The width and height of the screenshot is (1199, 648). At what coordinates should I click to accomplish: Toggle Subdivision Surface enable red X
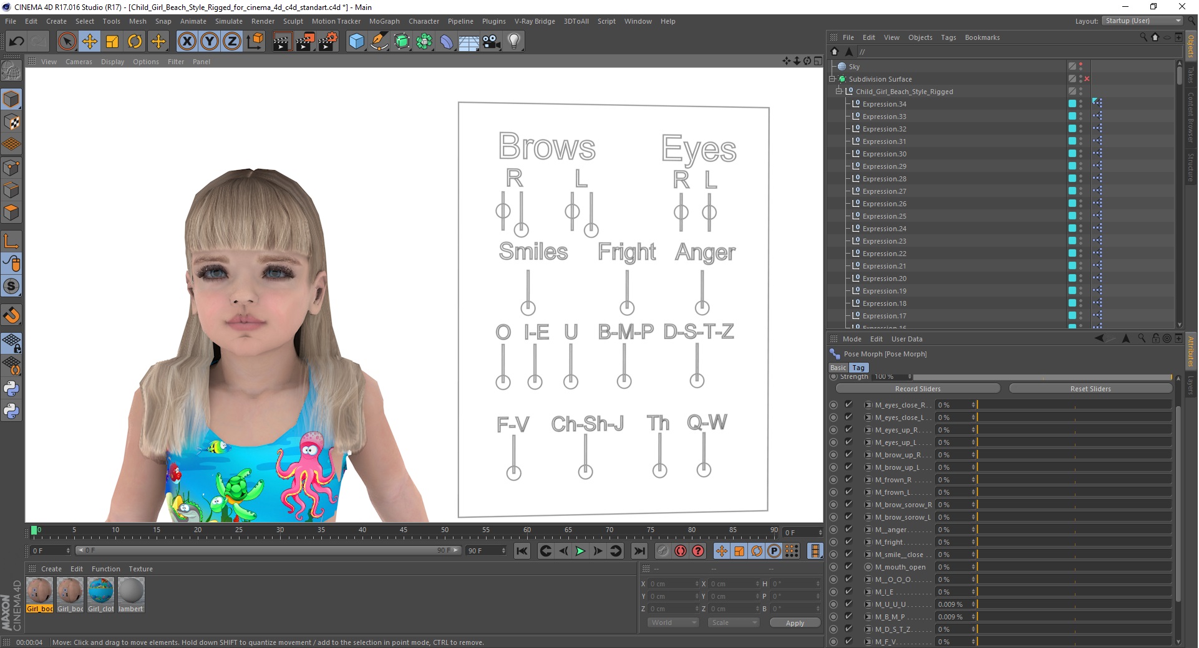point(1087,79)
